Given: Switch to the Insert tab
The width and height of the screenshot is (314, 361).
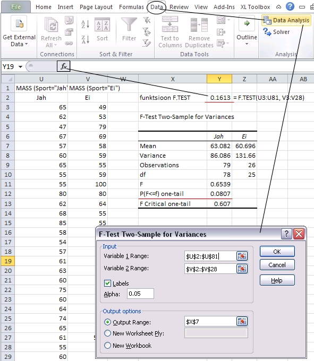Looking at the screenshot, I should click(65, 7).
